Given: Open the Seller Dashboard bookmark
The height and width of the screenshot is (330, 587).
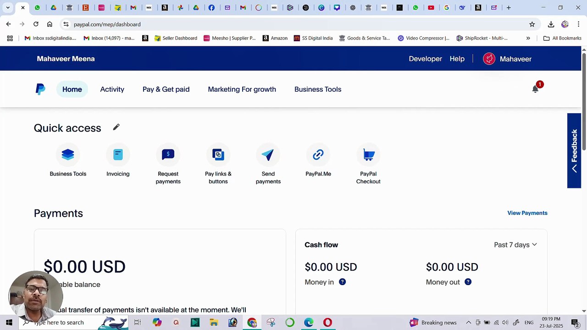Looking at the screenshot, I should (176, 38).
